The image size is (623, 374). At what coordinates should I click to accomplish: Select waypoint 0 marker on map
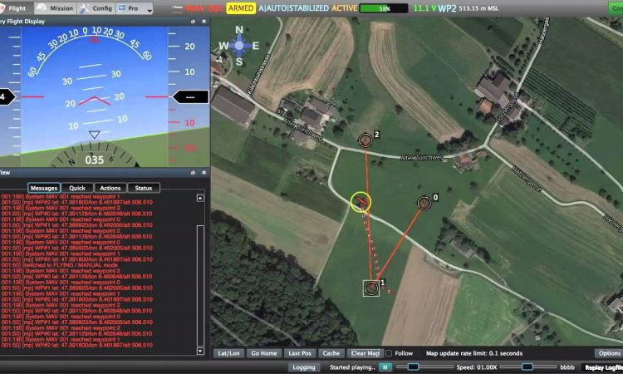pos(424,202)
